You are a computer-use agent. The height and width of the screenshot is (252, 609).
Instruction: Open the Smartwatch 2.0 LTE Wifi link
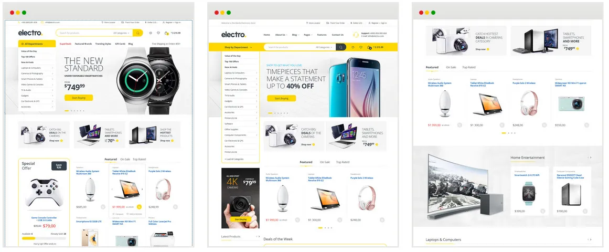point(527,175)
